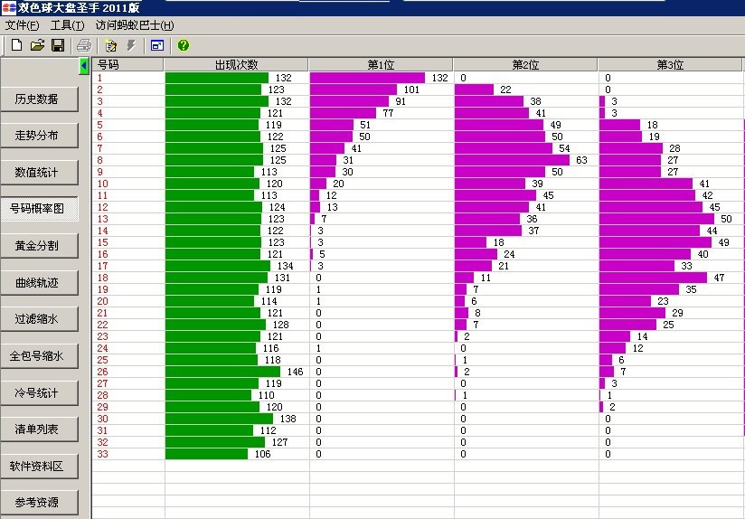Viewport: 745px width, 519px height.
Task: Click the edit notes toolbar icon
Action: [111, 45]
